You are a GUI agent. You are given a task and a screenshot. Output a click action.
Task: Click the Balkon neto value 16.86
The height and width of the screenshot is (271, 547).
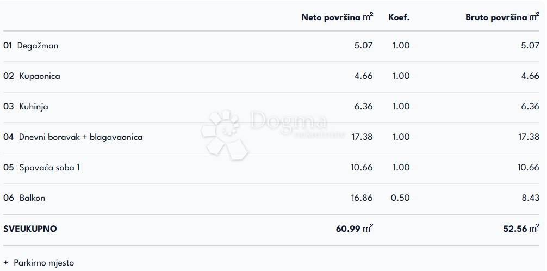pyautogui.click(x=362, y=198)
